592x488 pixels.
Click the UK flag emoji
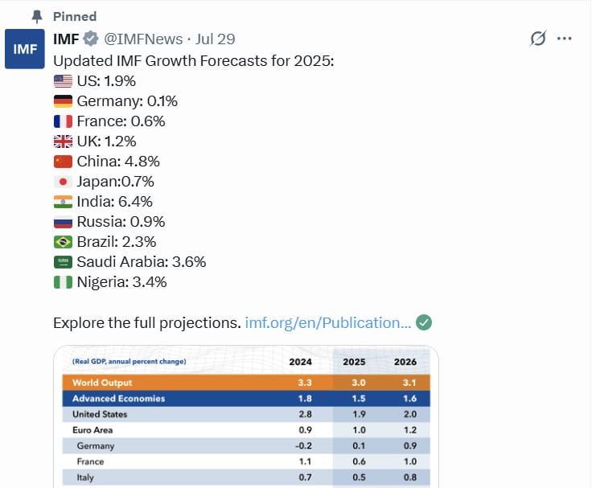tap(63, 141)
